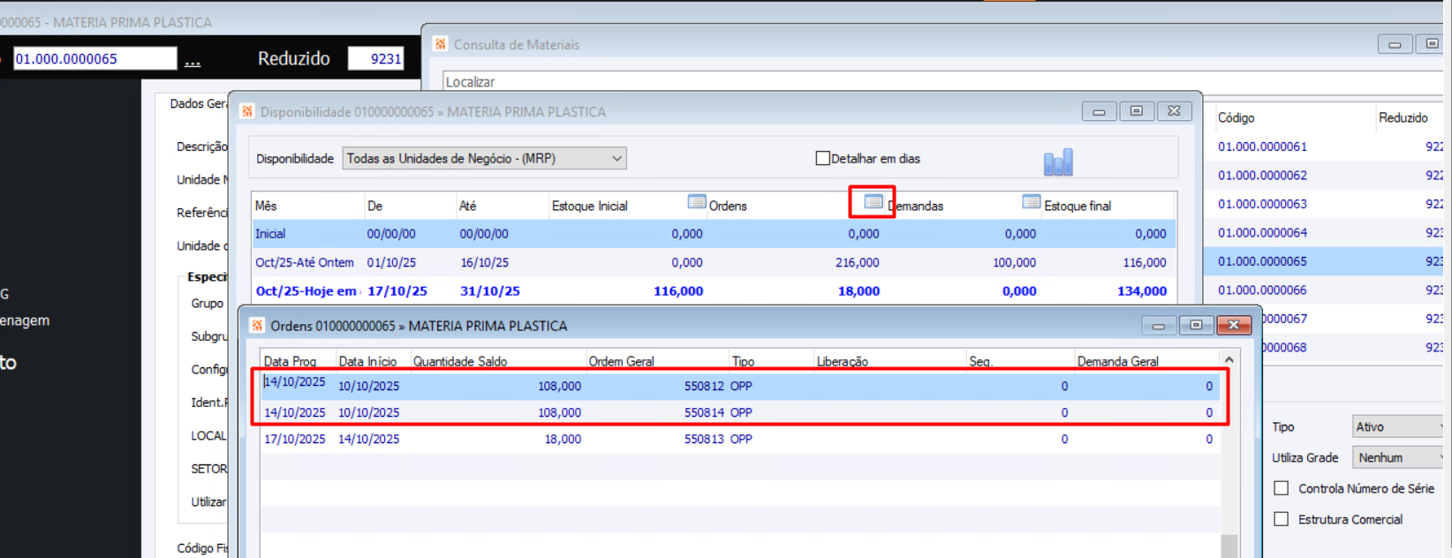Minimize the Disponibilidade window
This screenshot has height=558, width=1452.
click(1099, 111)
